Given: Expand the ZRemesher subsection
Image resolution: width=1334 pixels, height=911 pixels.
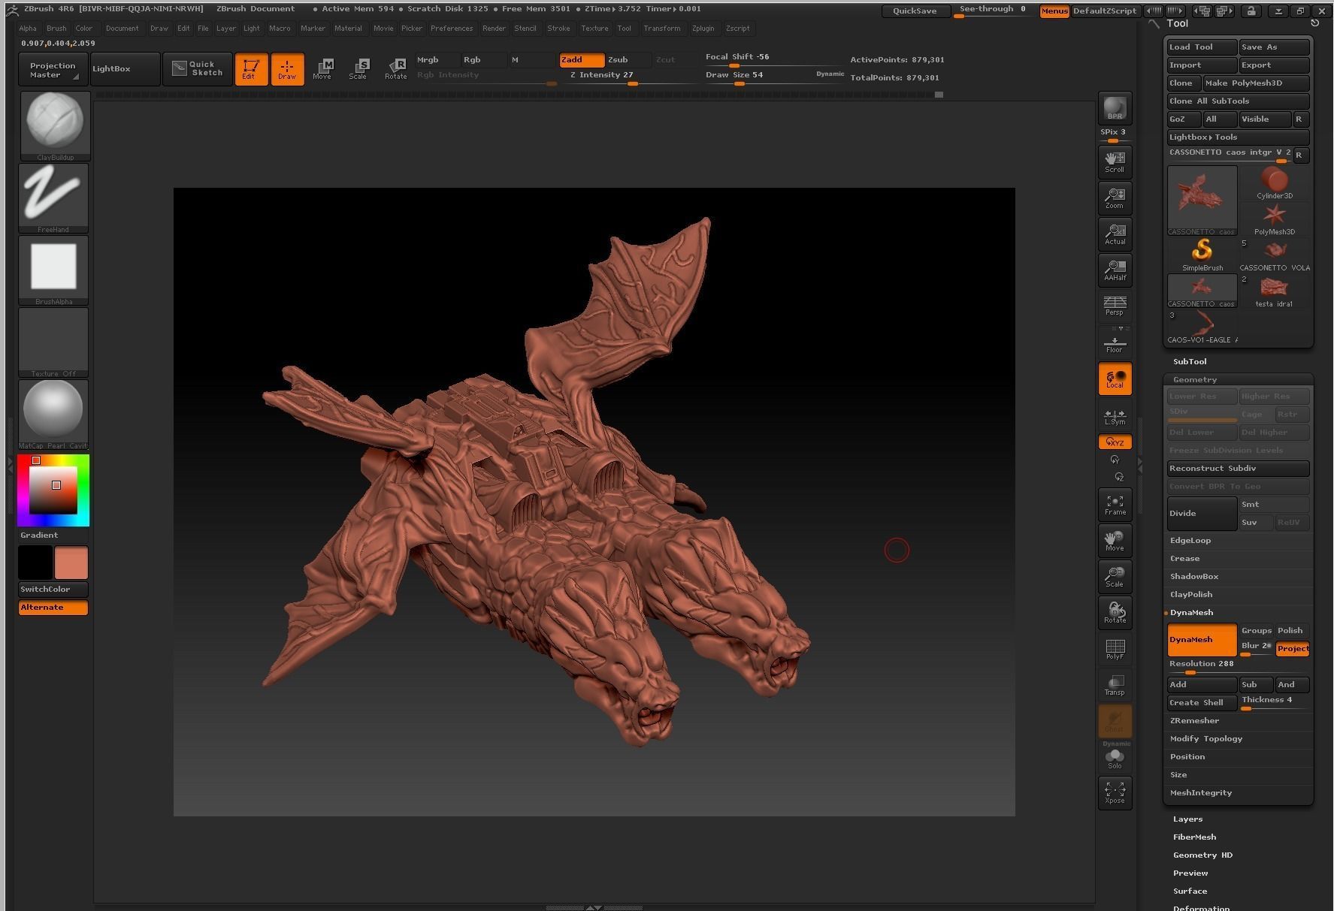Looking at the screenshot, I should [x=1194, y=720].
